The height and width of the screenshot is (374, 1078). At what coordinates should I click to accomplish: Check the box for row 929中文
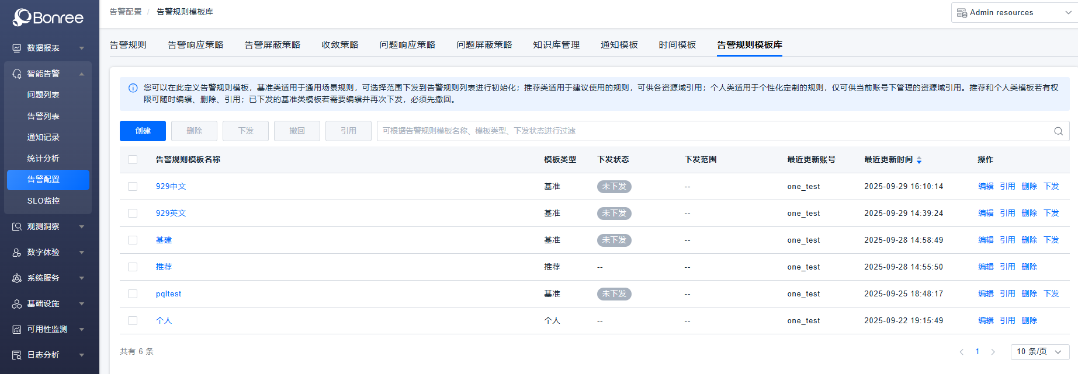click(x=133, y=187)
